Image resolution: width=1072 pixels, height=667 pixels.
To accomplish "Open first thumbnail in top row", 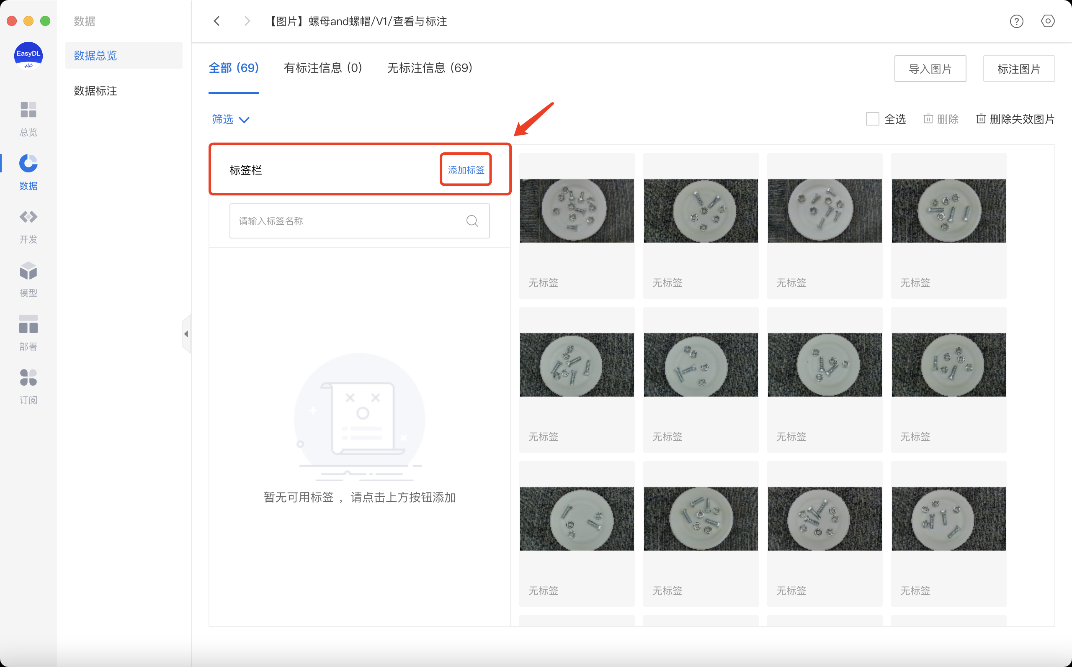I will pyautogui.click(x=576, y=210).
